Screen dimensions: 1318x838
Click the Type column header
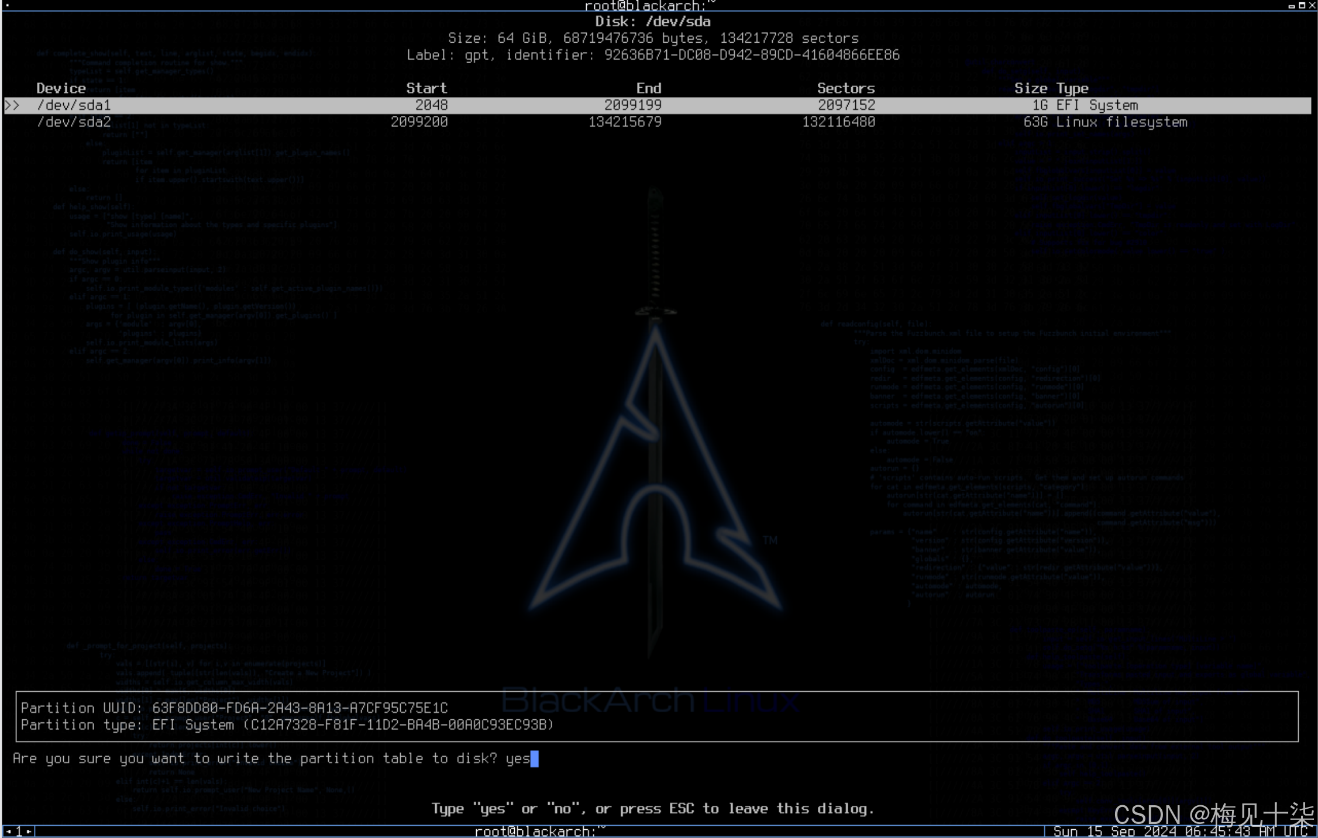(x=1072, y=88)
